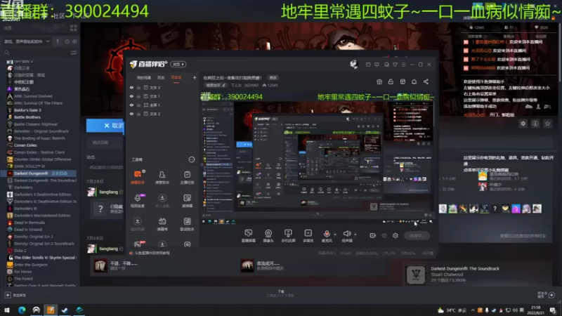562x316 pixels.
Task: Open the 弹幕秀 danmaku show tool
Action: click(162, 224)
